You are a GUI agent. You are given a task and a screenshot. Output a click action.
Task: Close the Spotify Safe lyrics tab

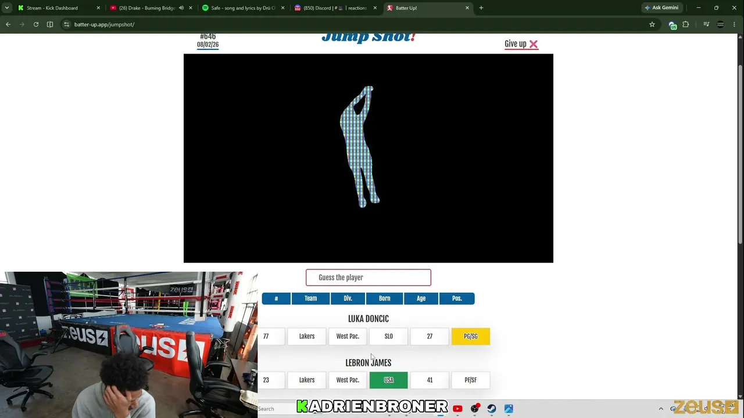click(282, 8)
